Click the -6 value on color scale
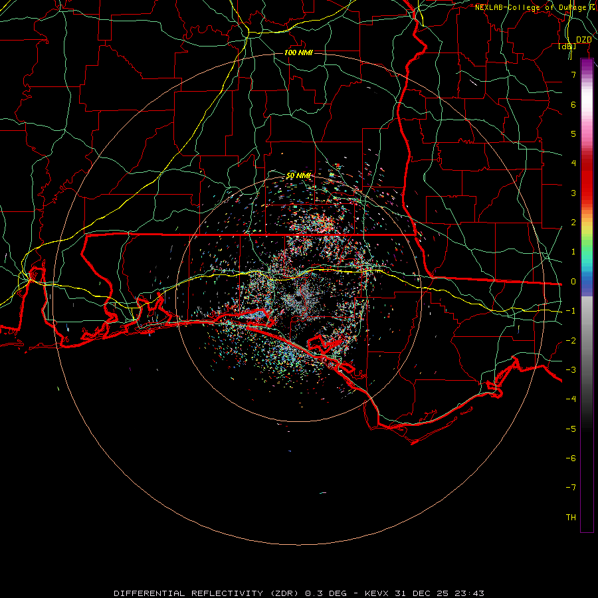This screenshot has height=598, width=598. (571, 458)
